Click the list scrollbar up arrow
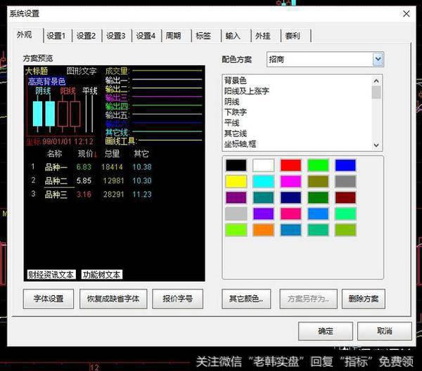 click(x=376, y=81)
